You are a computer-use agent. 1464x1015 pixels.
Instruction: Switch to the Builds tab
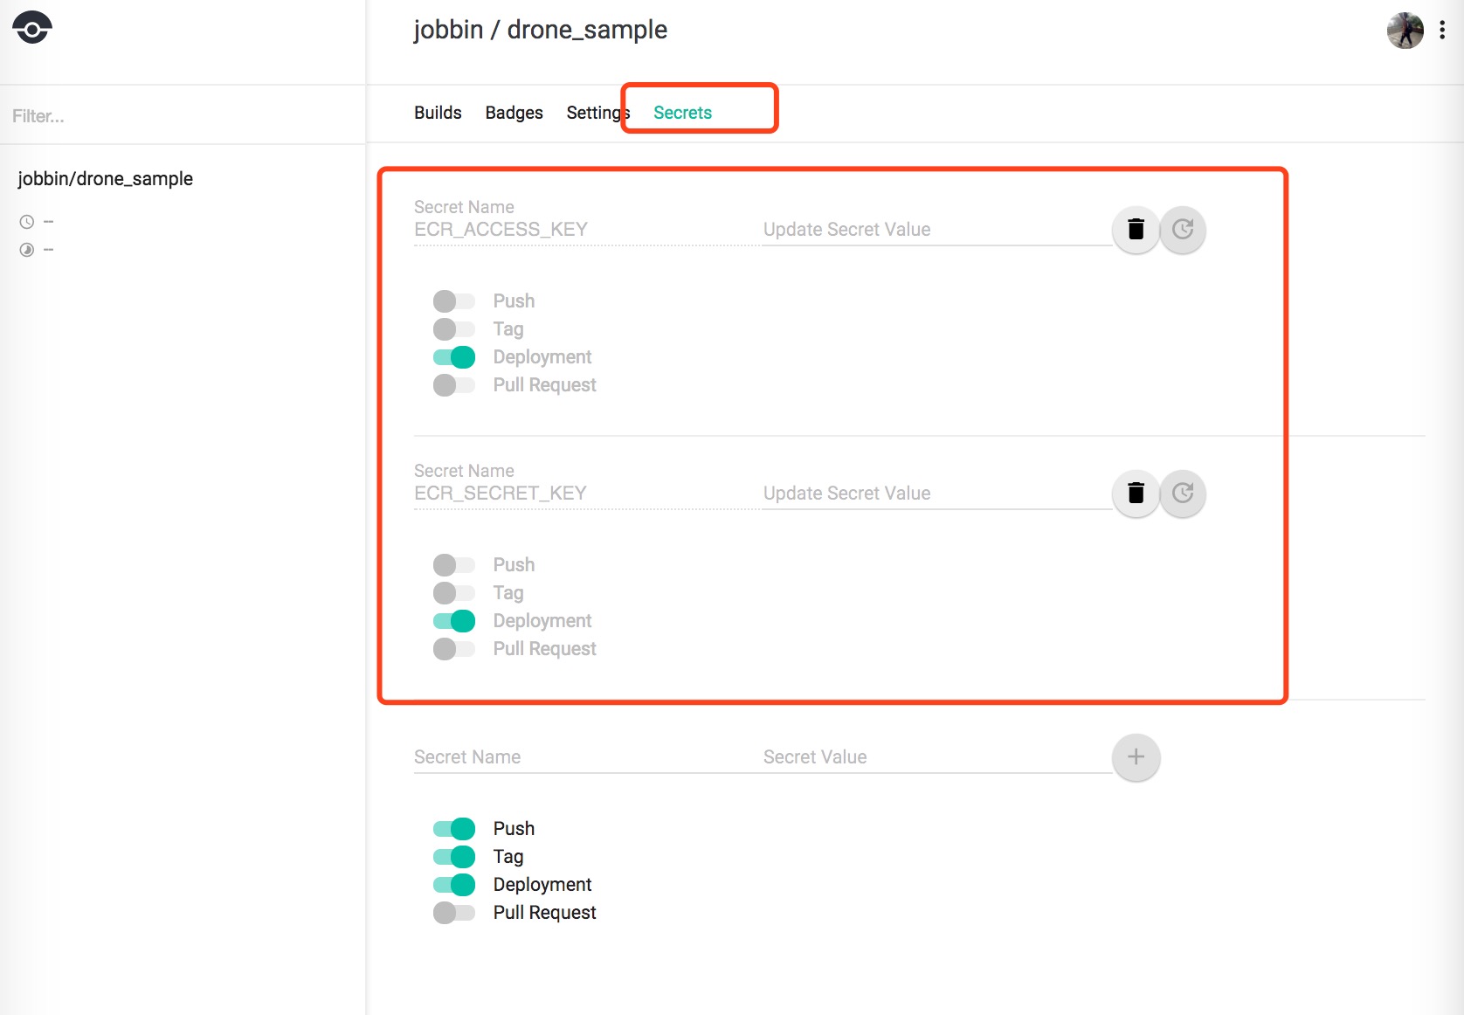point(438,113)
